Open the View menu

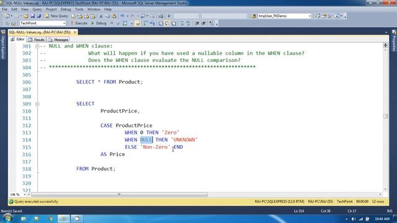tap(25, 9)
